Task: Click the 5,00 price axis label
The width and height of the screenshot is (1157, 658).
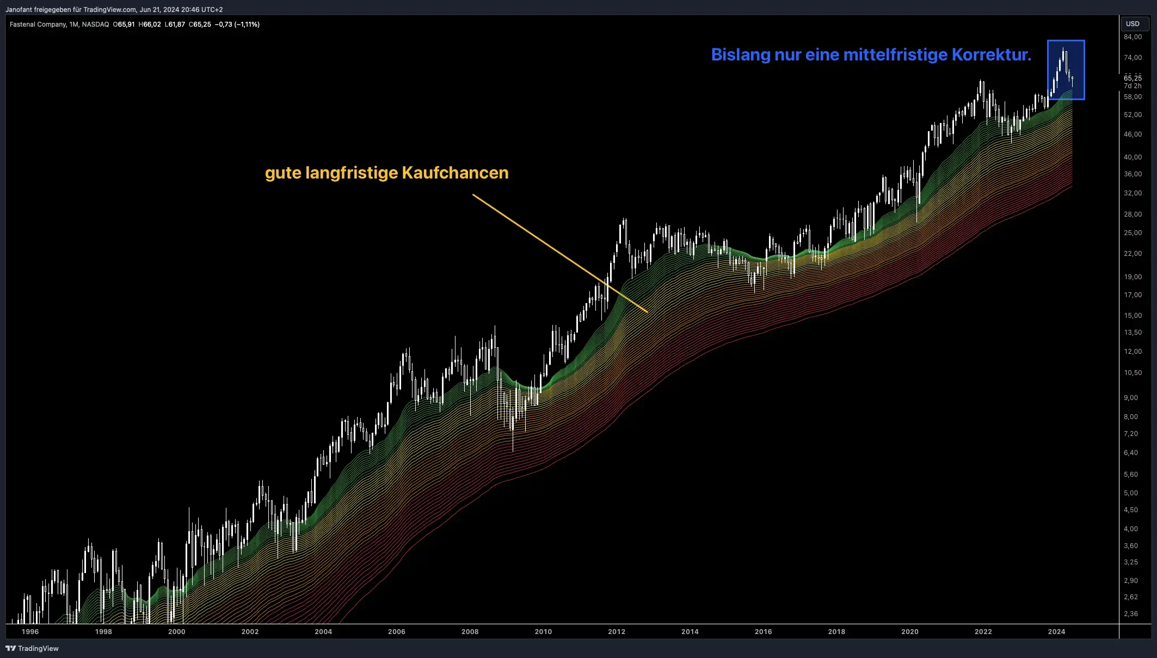Action: 1130,493
